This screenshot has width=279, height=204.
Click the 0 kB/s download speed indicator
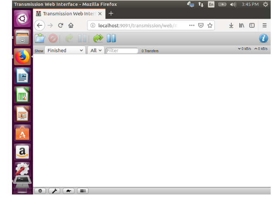tap(245, 49)
